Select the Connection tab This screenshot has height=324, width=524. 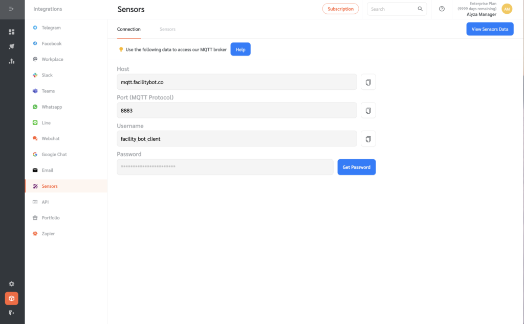(128, 29)
